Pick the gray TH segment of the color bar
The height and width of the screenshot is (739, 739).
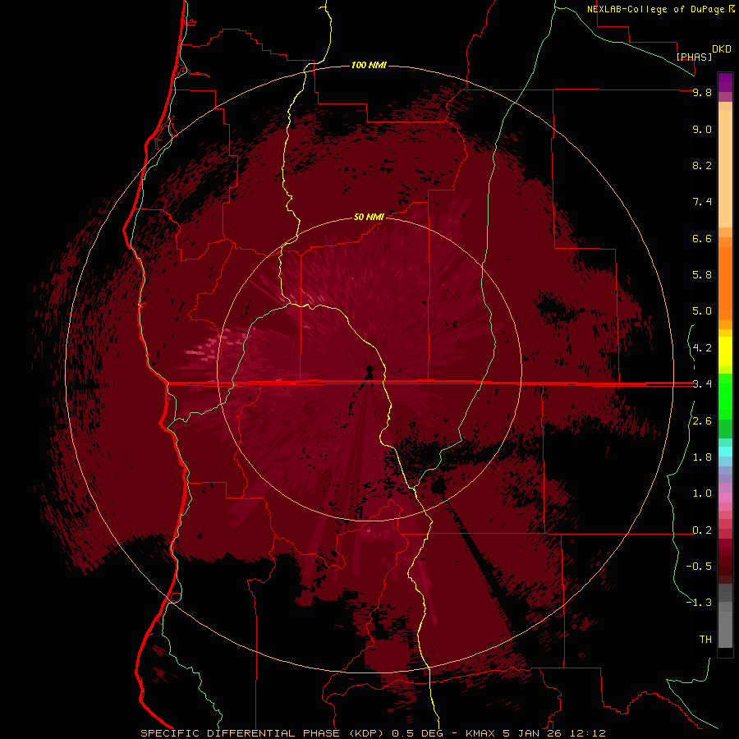tap(725, 629)
